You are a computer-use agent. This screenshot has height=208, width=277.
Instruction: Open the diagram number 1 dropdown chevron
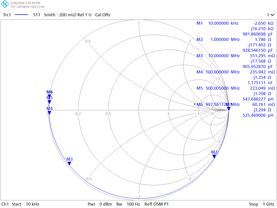tap(273, 15)
